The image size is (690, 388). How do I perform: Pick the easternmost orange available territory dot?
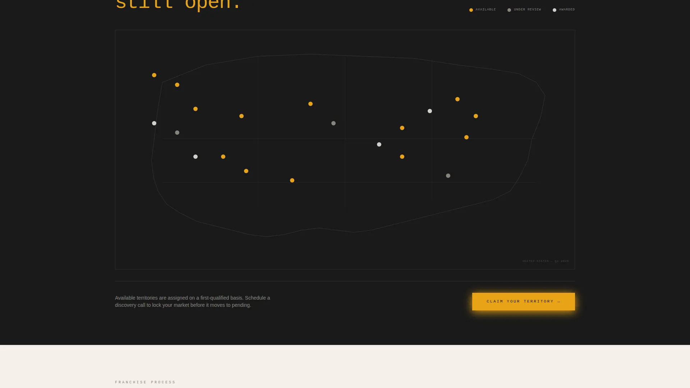[x=476, y=116]
